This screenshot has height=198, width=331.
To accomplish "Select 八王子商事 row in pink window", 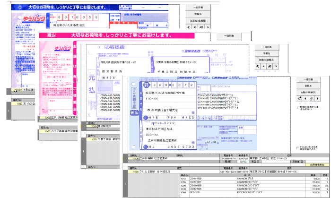I will [58, 131].
